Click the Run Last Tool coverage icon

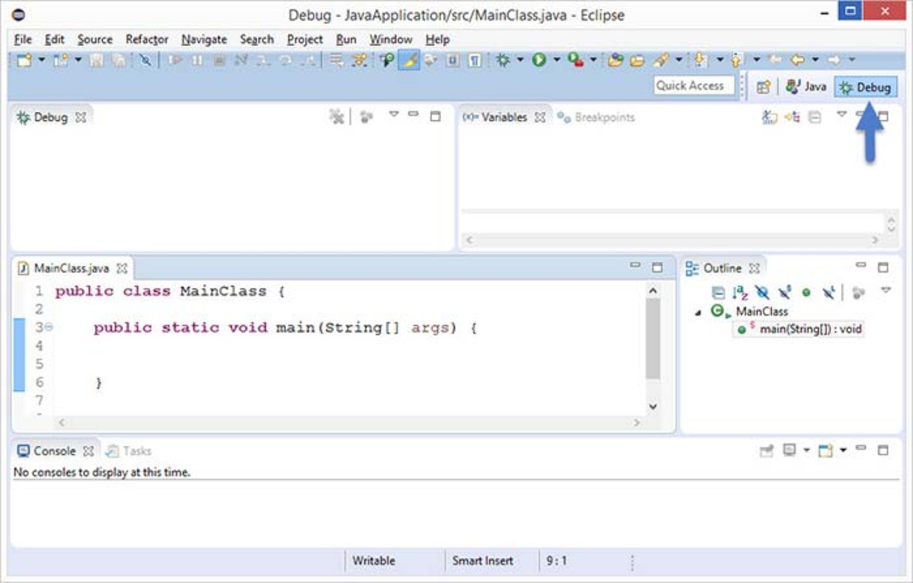575,60
